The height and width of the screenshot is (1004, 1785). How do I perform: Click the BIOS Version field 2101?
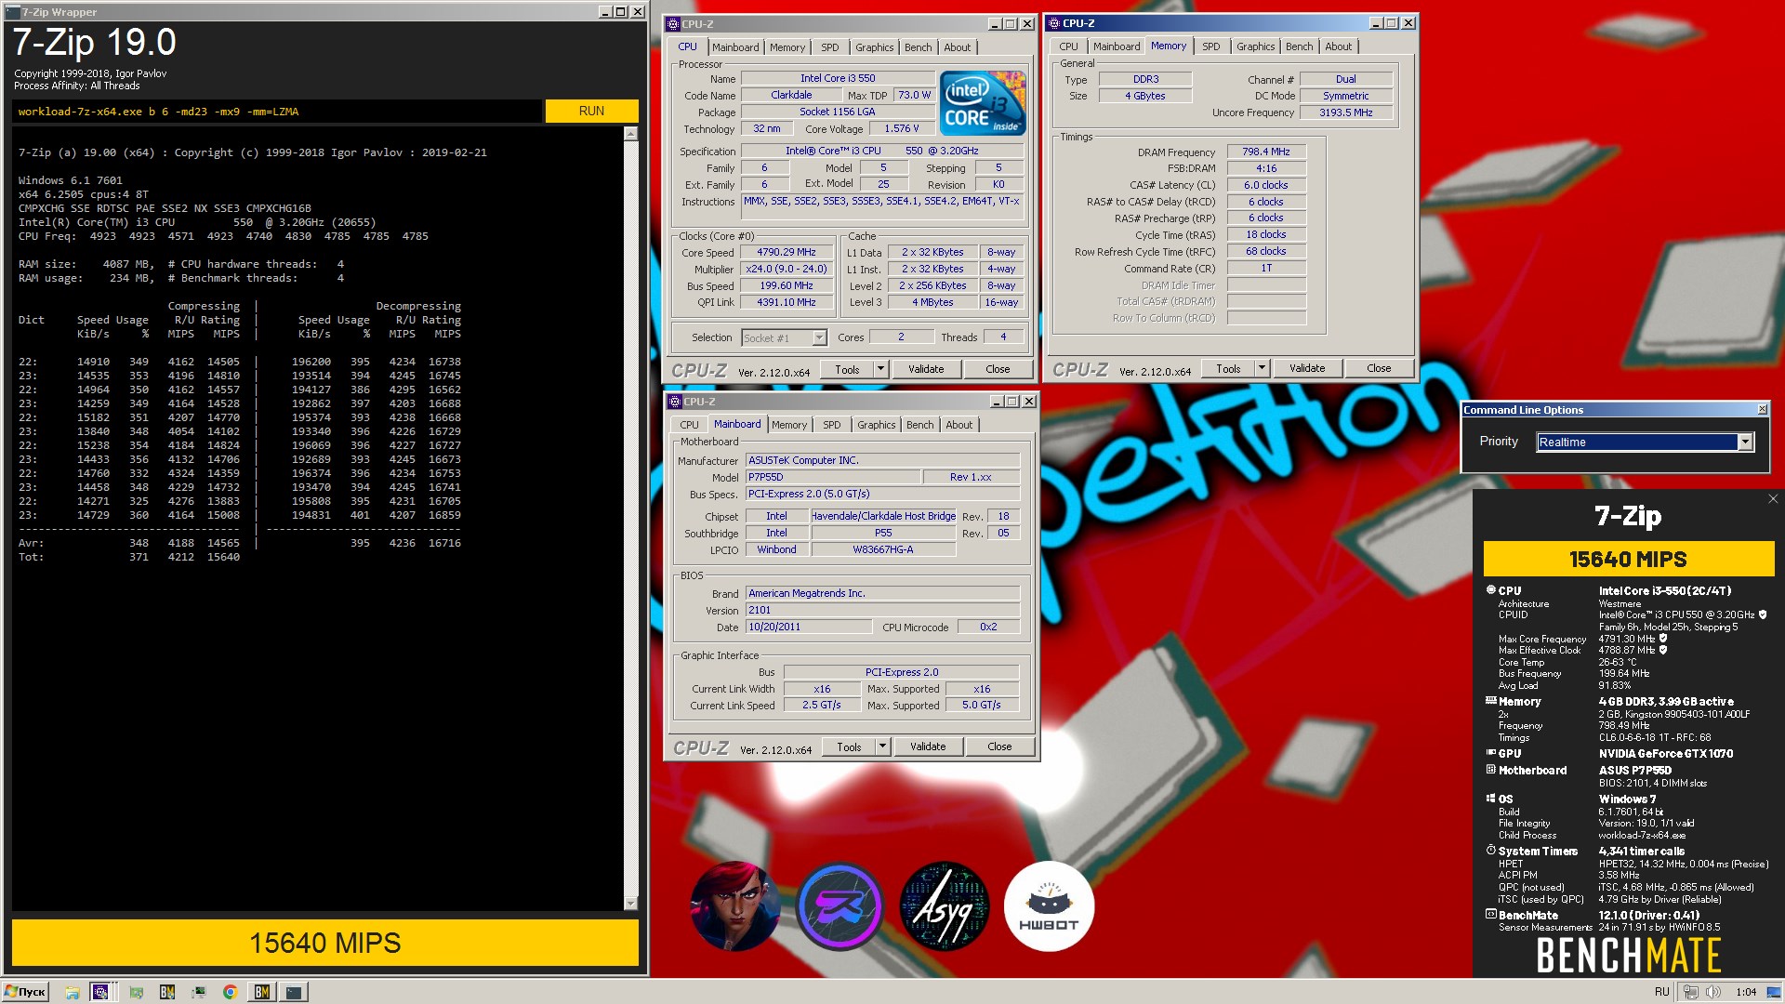tap(882, 610)
